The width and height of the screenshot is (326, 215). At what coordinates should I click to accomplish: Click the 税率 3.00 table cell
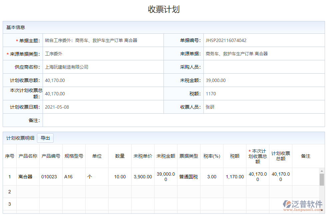point(211,177)
